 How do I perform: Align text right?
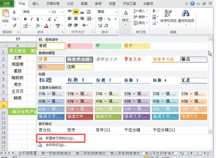[x=82, y=19]
